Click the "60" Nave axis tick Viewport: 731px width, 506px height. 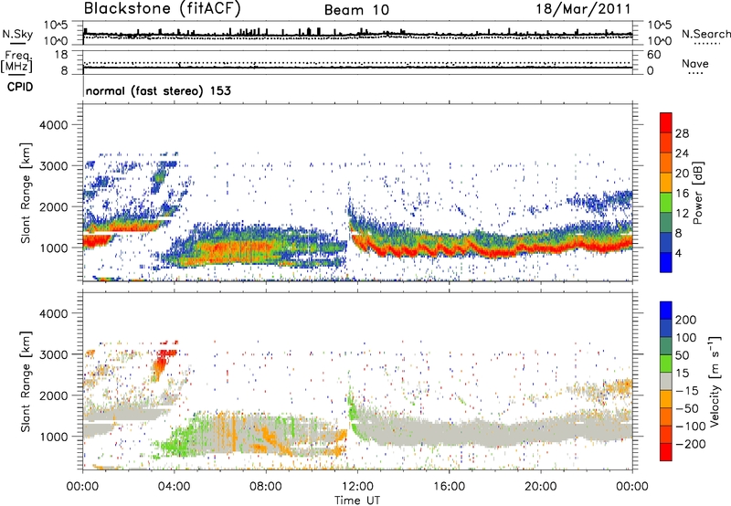point(653,55)
